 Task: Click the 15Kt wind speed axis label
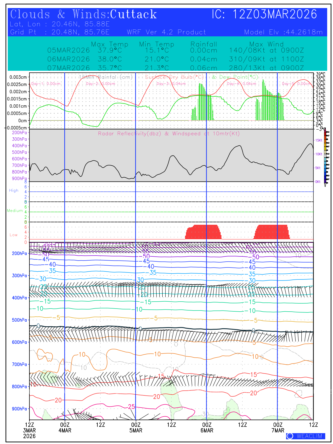(x=319, y=140)
